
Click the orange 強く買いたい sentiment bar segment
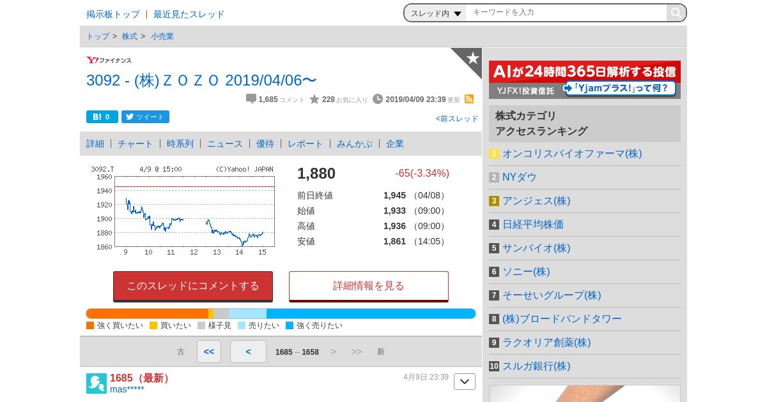[x=147, y=313]
